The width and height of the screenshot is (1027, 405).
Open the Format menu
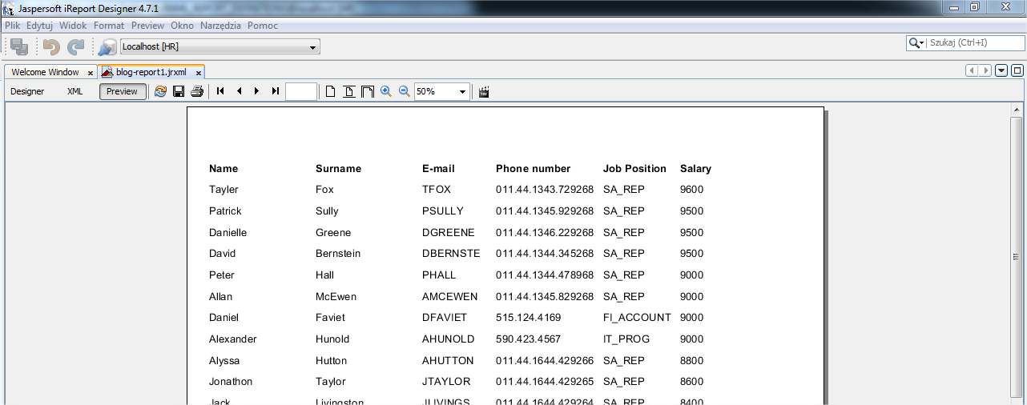click(109, 26)
